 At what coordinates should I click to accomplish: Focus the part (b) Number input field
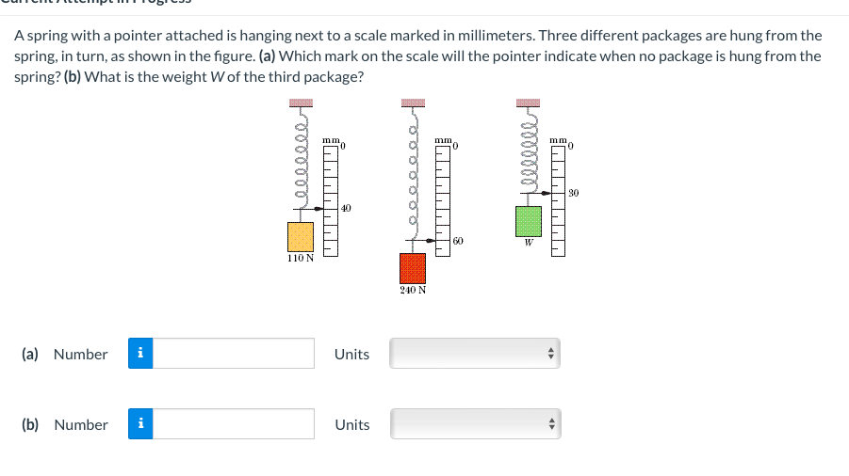click(234, 423)
